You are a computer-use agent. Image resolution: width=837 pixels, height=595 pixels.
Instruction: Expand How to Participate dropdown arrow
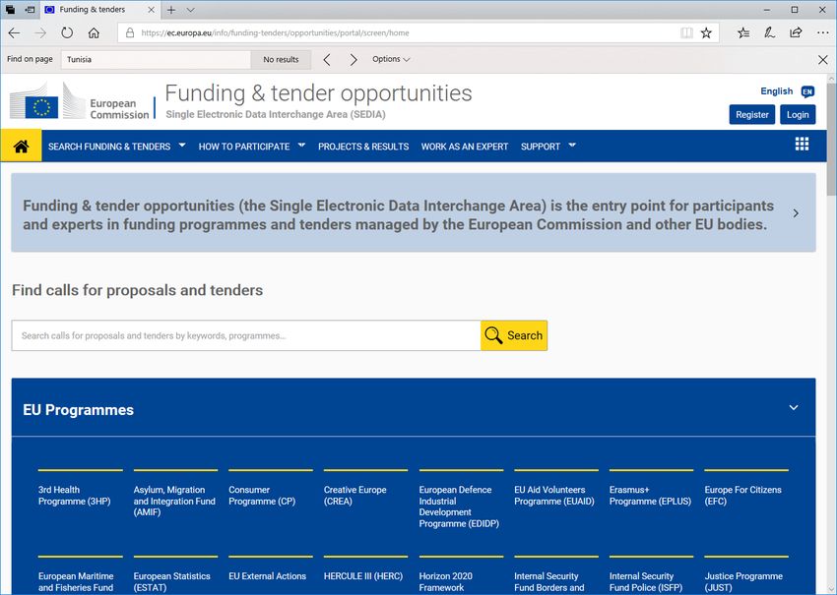pyautogui.click(x=301, y=145)
